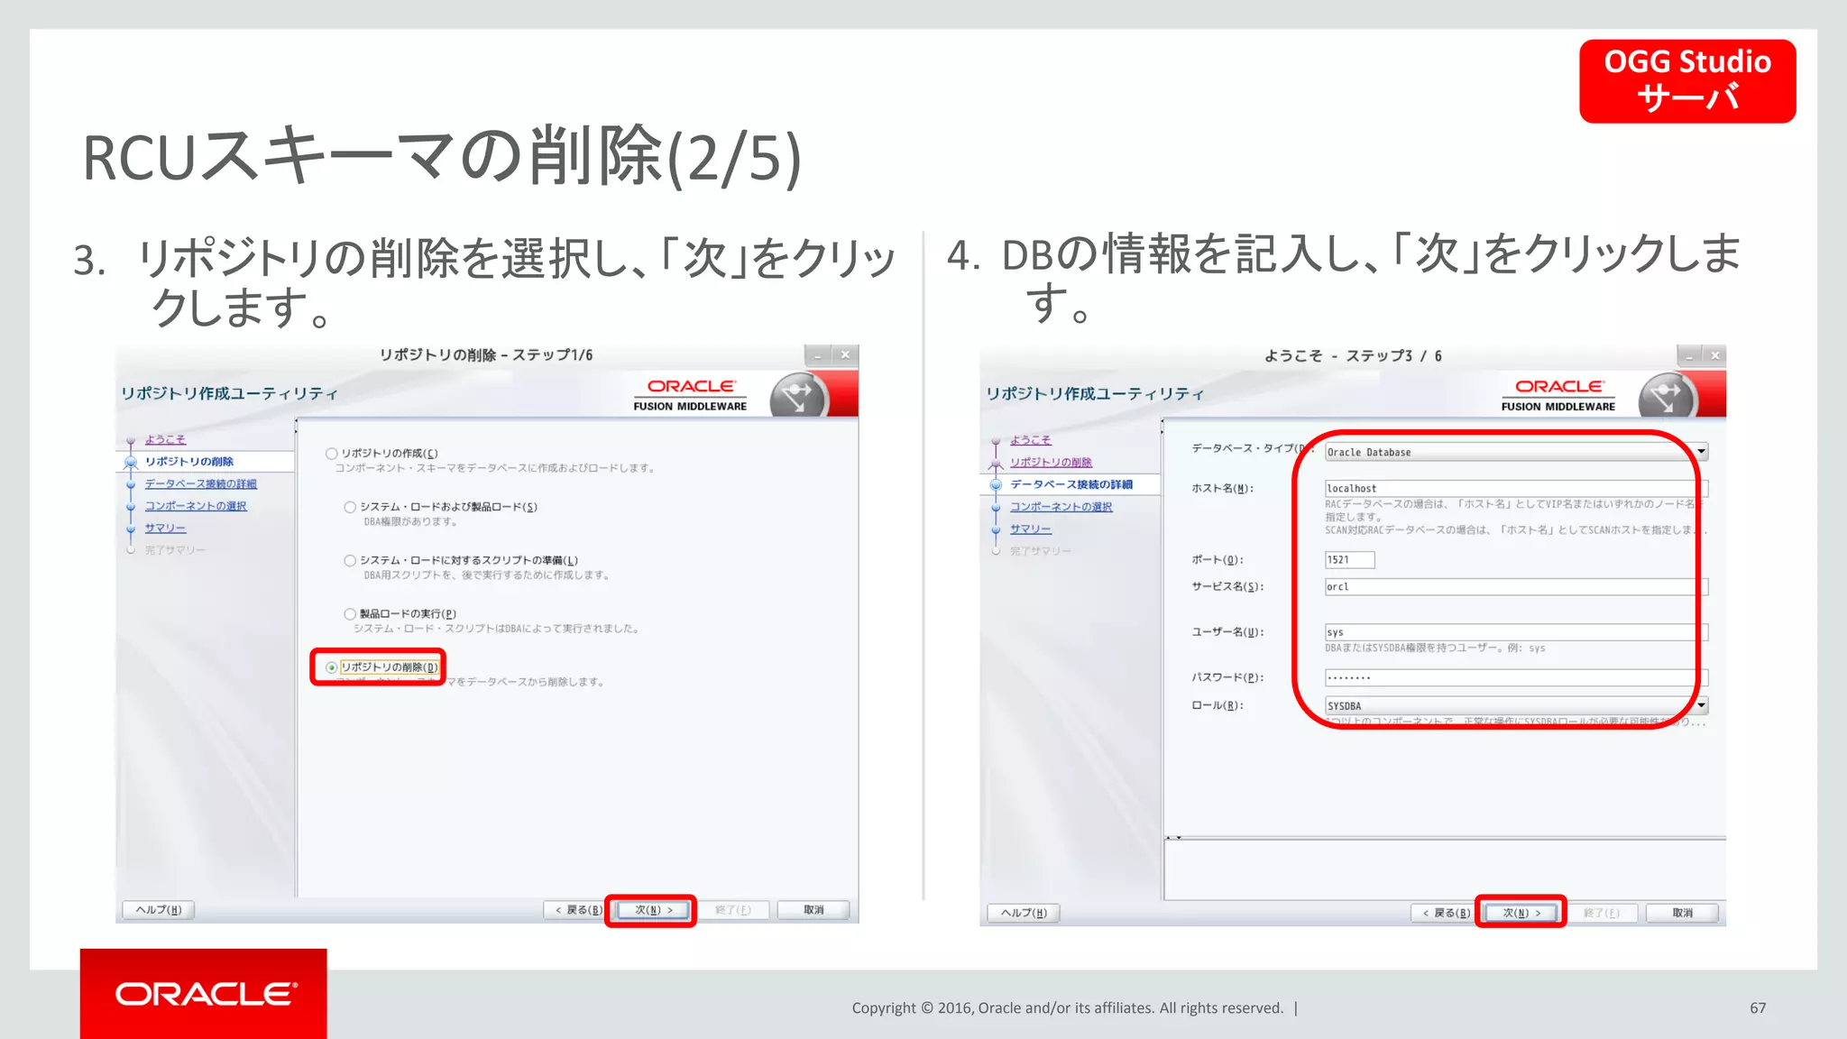The image size is (1847, 1039).
Task: Click host name field containing localhost
Action: (x=1516, y=488)
